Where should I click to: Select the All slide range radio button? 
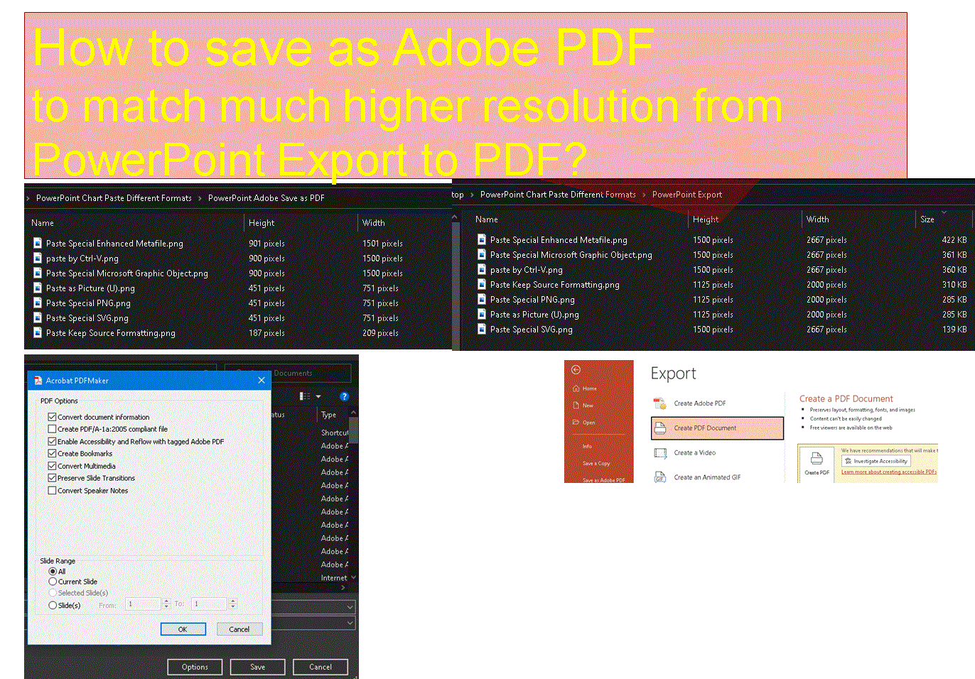(53, 571)
